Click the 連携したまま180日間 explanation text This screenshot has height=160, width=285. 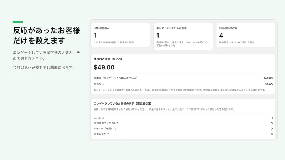point(164,110)
